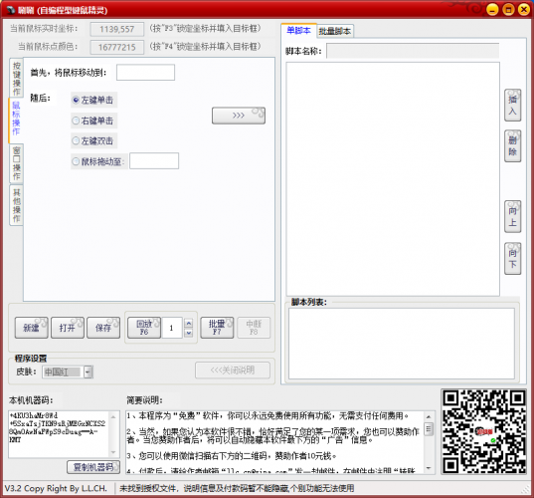Screen dimensions: 534x498
Task: Open the 按键操作 vertical tab
Action: [x=16, y=79]
